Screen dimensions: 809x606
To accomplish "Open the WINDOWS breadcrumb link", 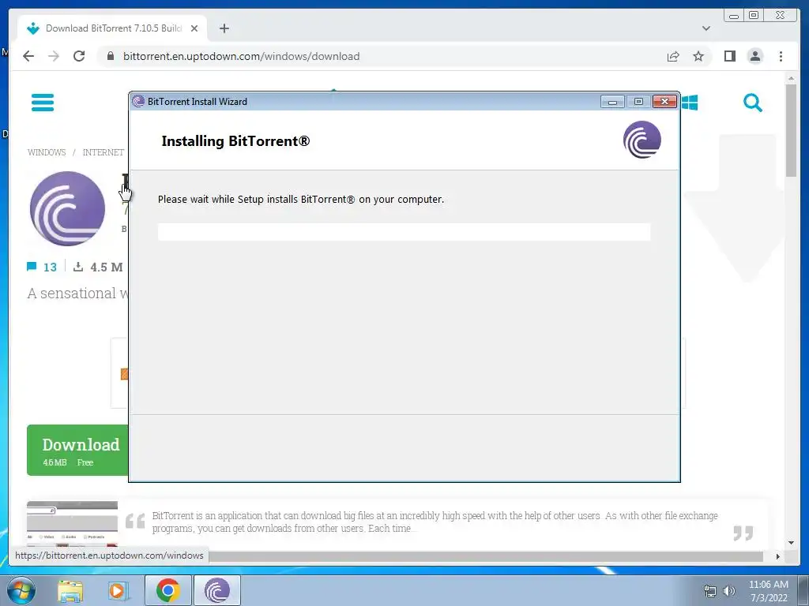I will pyautogui.click(x=47, y=152).
